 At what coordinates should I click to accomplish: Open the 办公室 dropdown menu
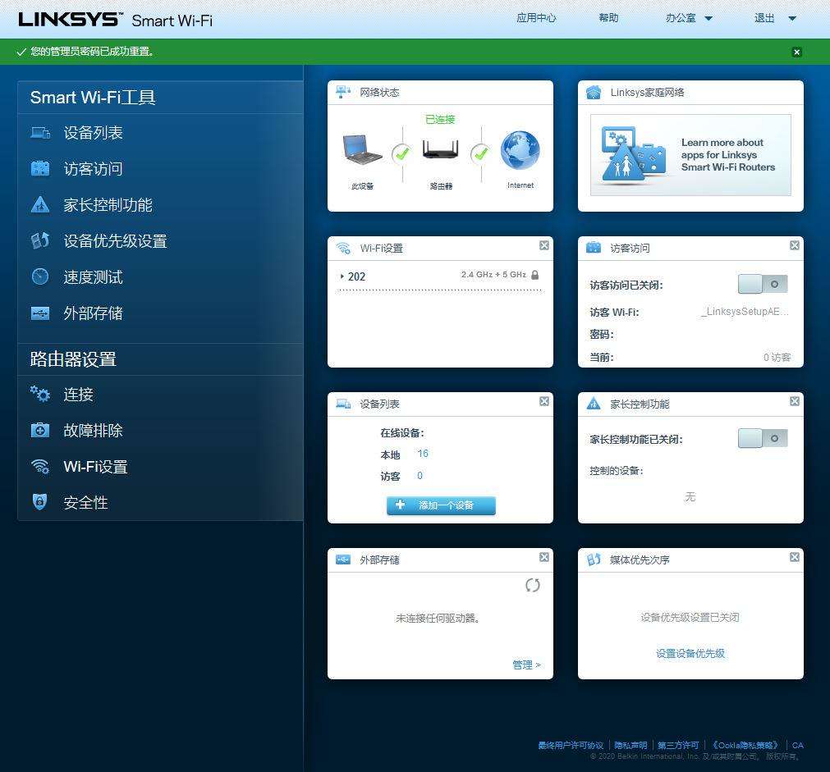coord(688,17)
